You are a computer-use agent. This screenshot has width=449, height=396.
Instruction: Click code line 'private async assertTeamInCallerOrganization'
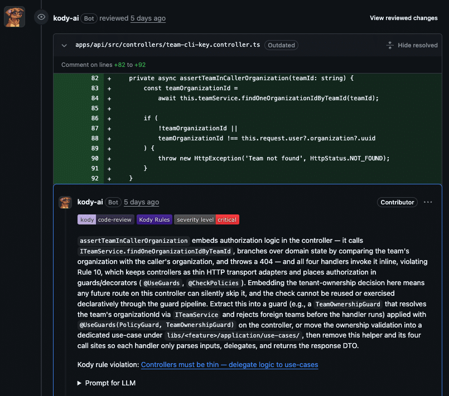pos(241,78)
